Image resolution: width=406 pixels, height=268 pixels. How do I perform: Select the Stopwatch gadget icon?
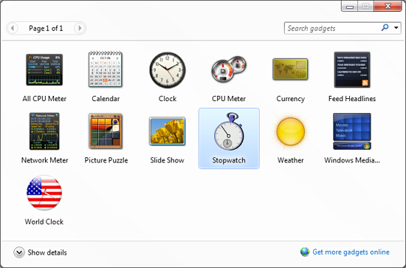[x=229, y=131]
